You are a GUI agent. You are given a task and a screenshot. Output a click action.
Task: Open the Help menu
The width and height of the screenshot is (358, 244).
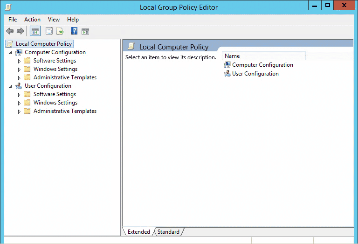pos(73,20)
